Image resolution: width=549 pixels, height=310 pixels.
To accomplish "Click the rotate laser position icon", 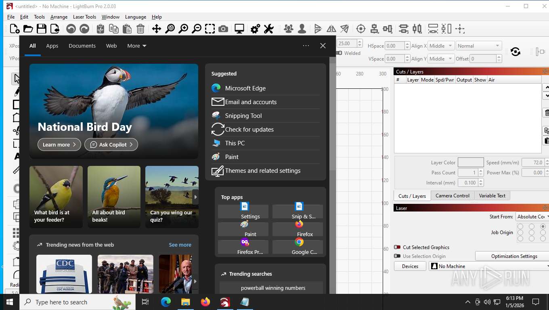I will tap(515, 52).
